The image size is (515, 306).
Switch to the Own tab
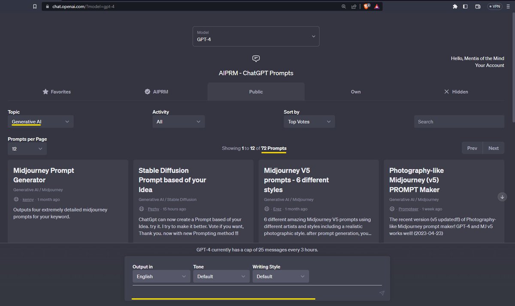[356, 92]
